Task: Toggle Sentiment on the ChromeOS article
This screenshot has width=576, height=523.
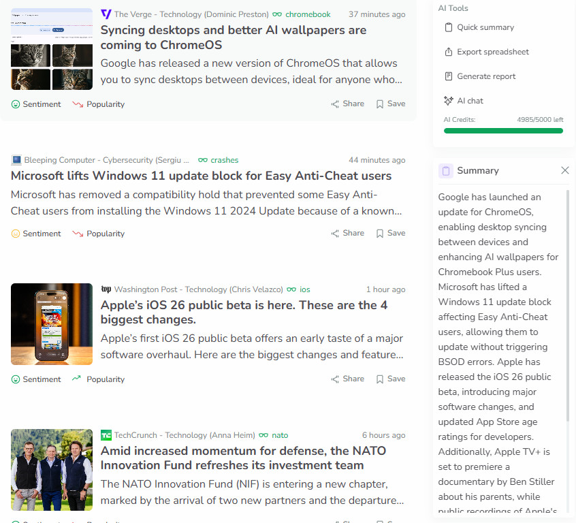Action: [x=35, y=104]
